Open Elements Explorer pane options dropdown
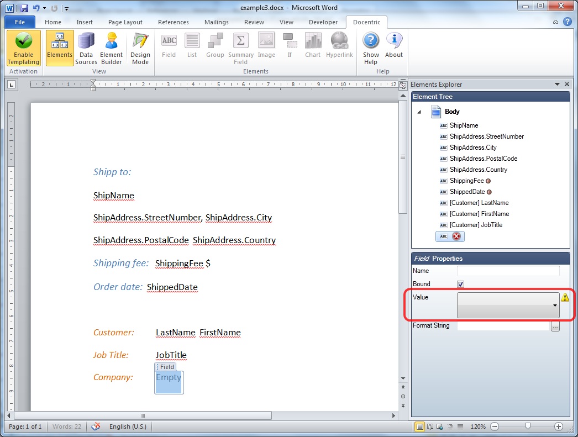Image resolution: width=578 pixels, height=437 pixels. point(557,85)
